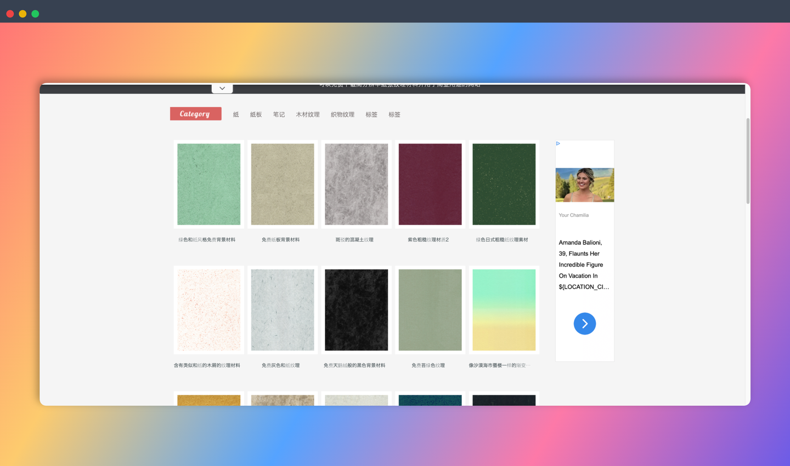Open the 紫色粗糙纹理材质2 link

coord(428,240)
